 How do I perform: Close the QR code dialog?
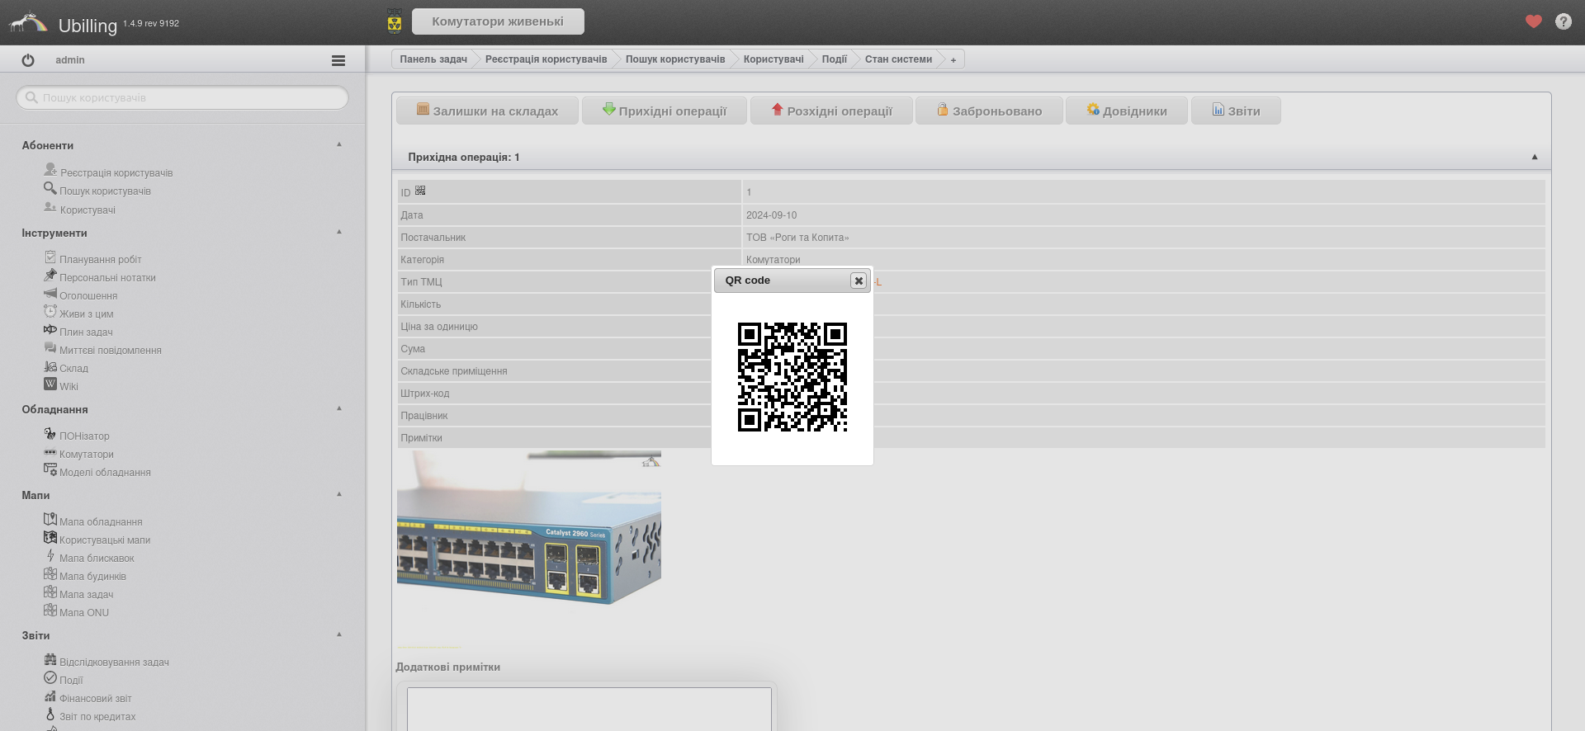(859, 281)
